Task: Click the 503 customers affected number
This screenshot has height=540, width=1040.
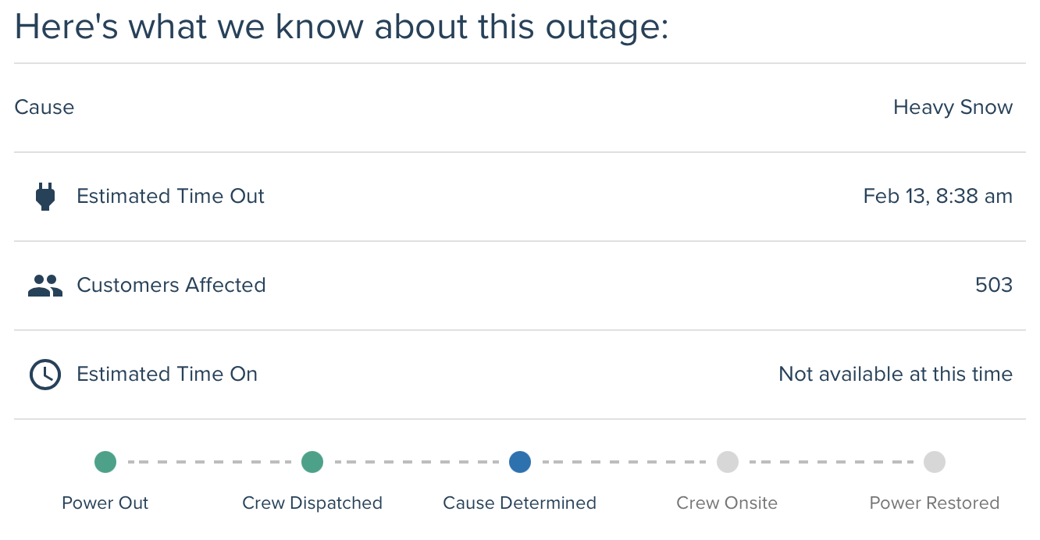Action: point(994,286)
